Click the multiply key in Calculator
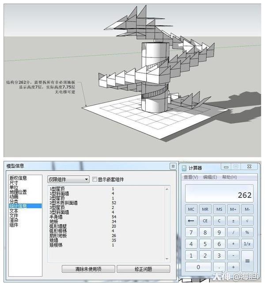 click(x=233, y=244)
